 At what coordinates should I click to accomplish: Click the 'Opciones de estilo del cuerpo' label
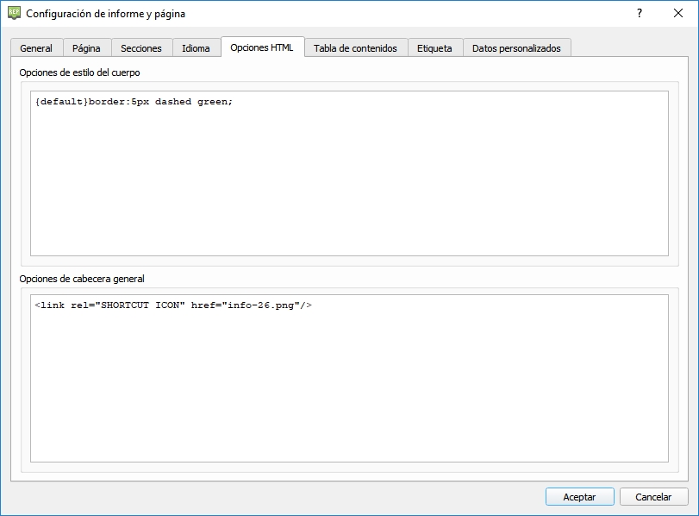(x=79, y=72)
